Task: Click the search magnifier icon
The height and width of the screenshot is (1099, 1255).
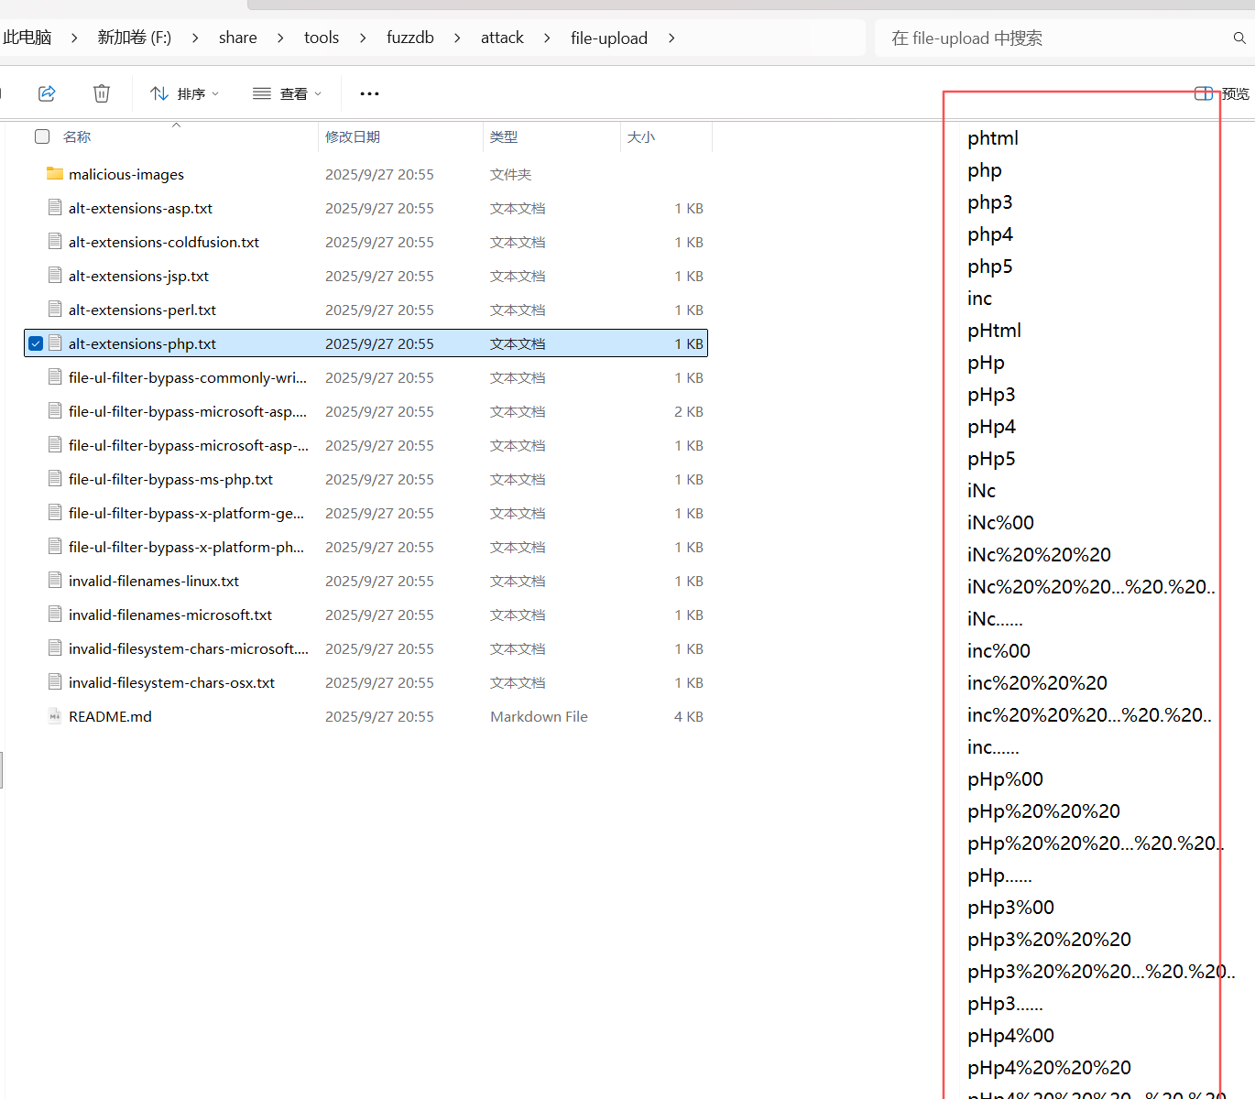Action: coord(1239,38)
